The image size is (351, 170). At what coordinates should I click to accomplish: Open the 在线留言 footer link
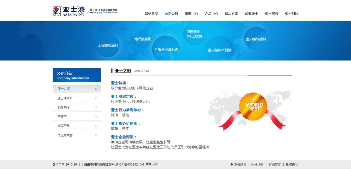pos(275,164)
